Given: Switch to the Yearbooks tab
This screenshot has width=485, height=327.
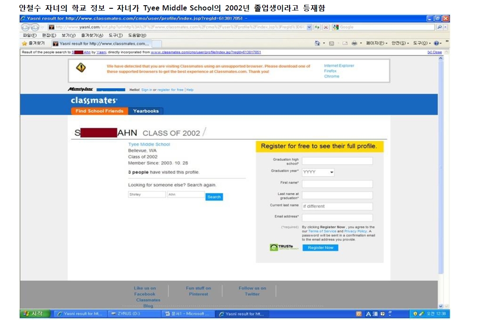Looking at the screenshot, I should coord(146,111).
